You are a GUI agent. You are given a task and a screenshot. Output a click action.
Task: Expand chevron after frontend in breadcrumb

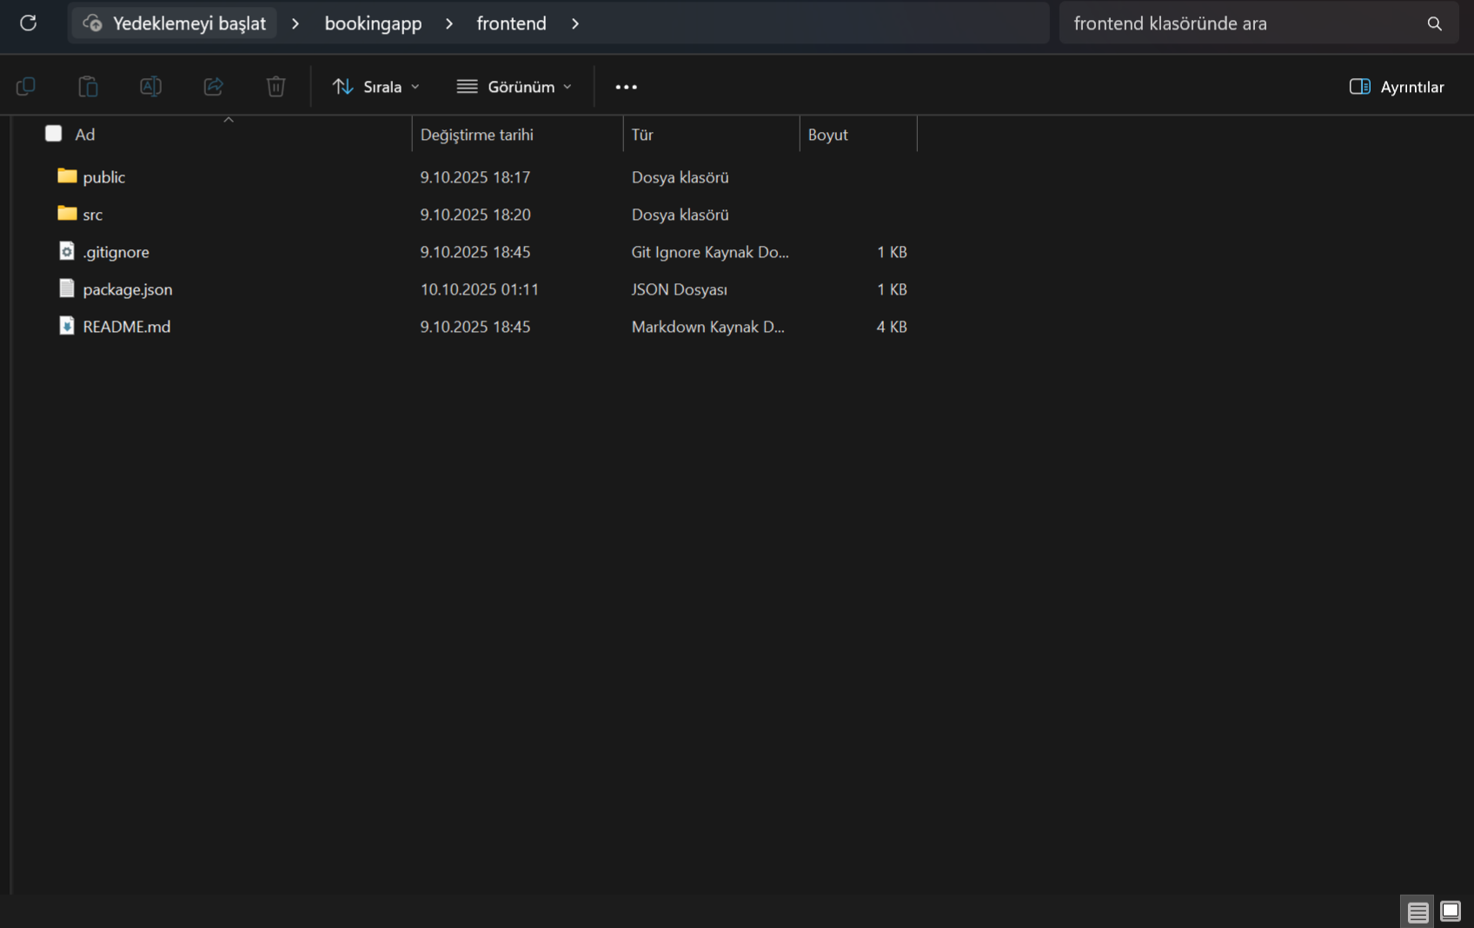574,23
